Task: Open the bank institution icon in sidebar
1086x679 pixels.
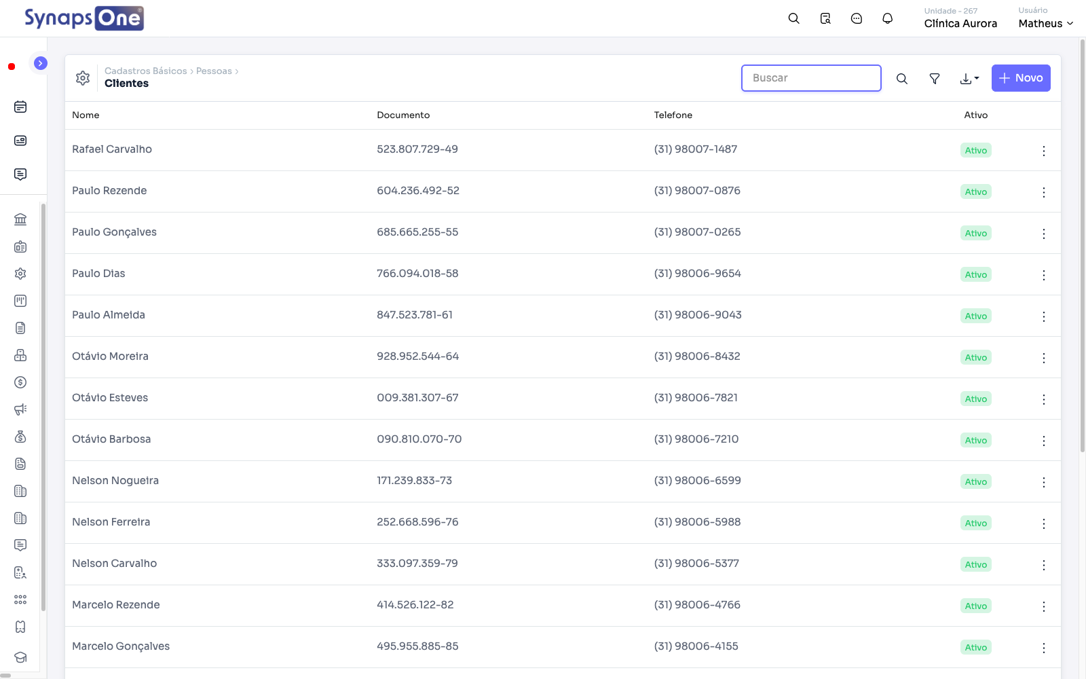Action: click(20, 219)
